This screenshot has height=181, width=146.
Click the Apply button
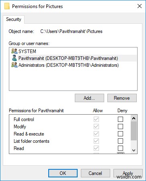[128, 173]
